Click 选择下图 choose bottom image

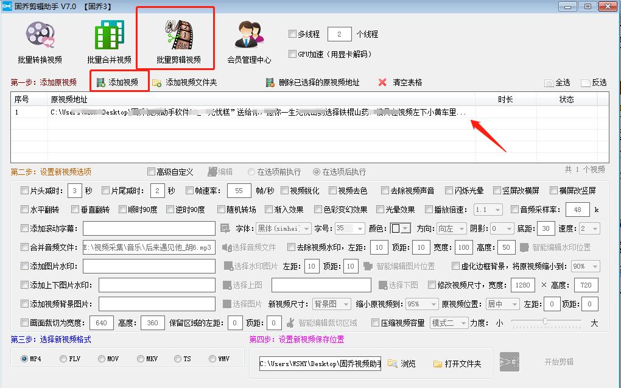click(398, 285)
